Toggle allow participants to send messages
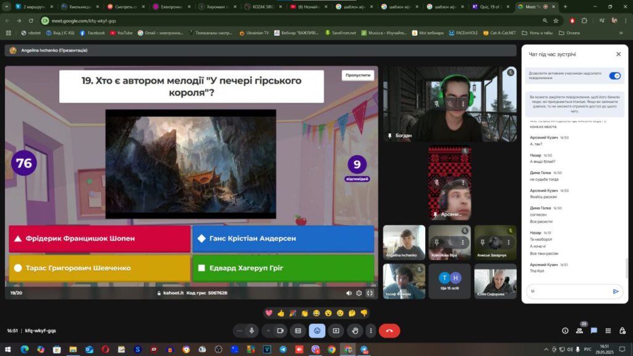 [x=614, y=75]
